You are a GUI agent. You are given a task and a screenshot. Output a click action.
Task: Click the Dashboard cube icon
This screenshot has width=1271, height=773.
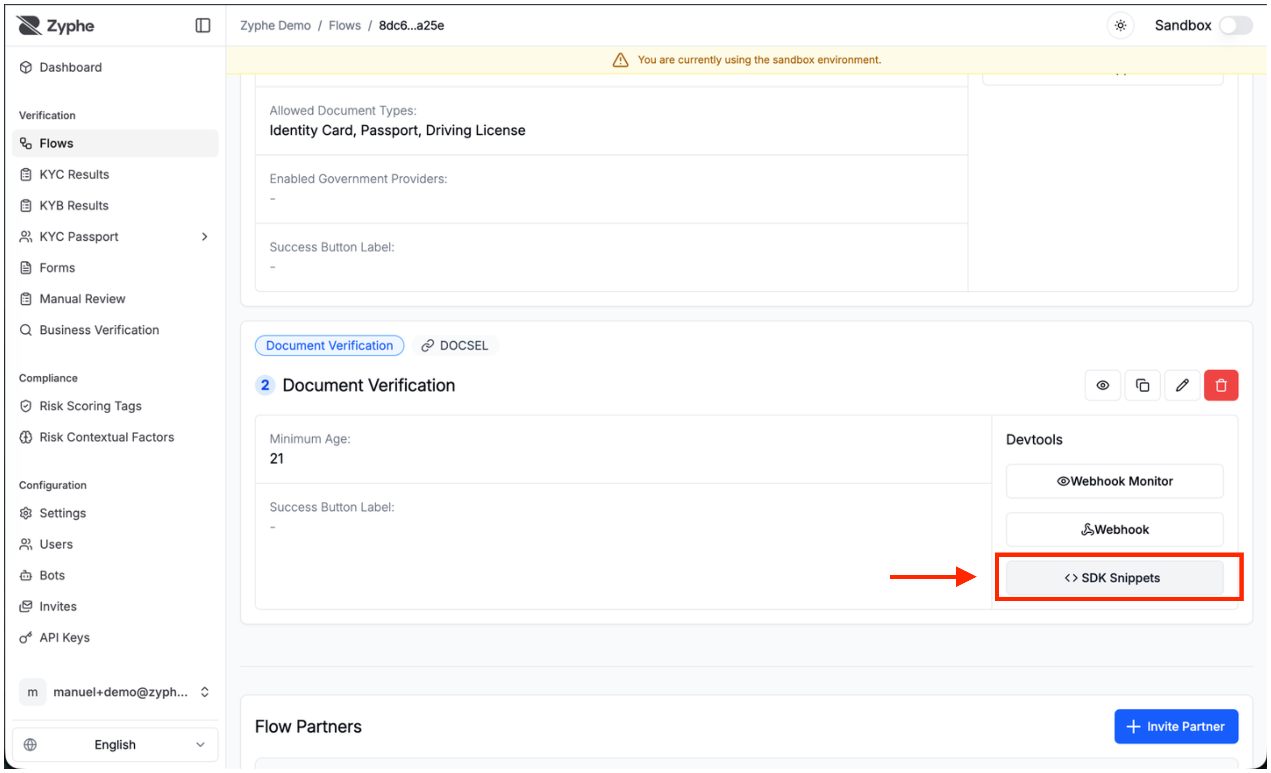click(26, 67)
